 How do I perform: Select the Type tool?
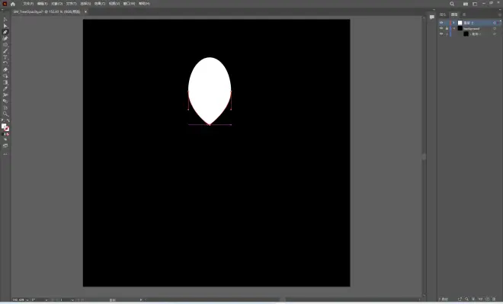point(5,57)
